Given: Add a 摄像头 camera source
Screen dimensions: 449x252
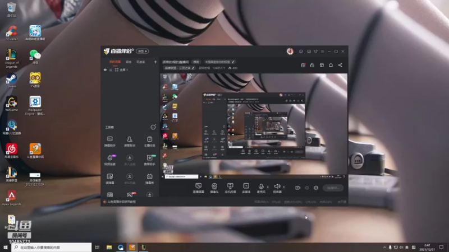Looking at the screenshot, I should click(x=214, y=188).
